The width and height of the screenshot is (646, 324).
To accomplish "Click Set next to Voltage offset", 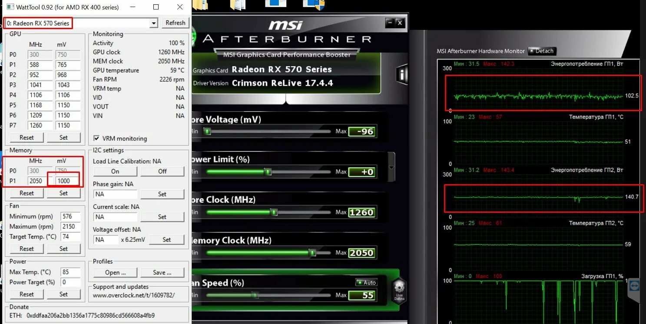I will click(x=167, y=239).
